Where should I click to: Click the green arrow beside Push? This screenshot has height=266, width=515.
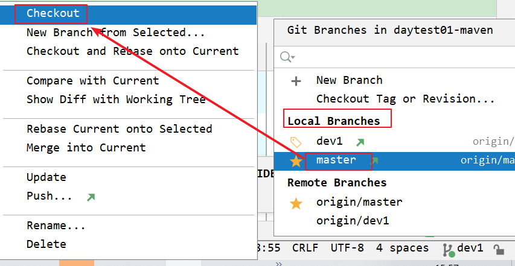coord(91,197)
